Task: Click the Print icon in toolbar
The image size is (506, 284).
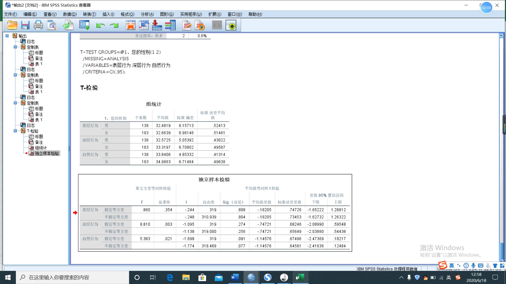Action: coord(38,26)
